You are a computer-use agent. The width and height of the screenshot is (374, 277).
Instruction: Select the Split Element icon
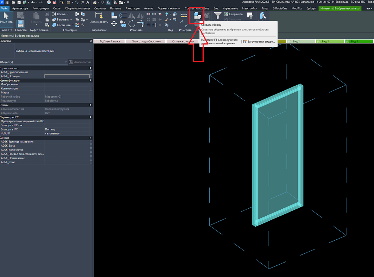click(x=148, y=14)
